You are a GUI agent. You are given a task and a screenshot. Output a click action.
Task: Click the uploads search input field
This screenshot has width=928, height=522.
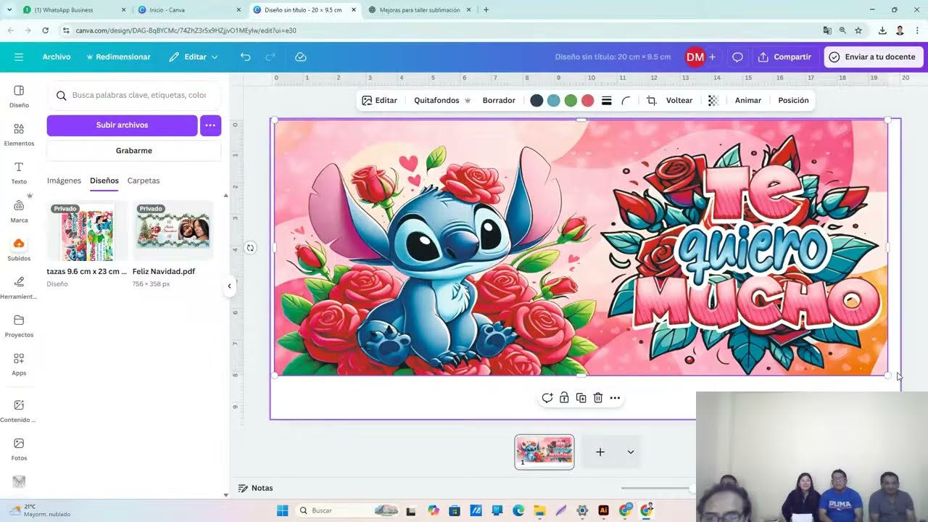point(134,95)
